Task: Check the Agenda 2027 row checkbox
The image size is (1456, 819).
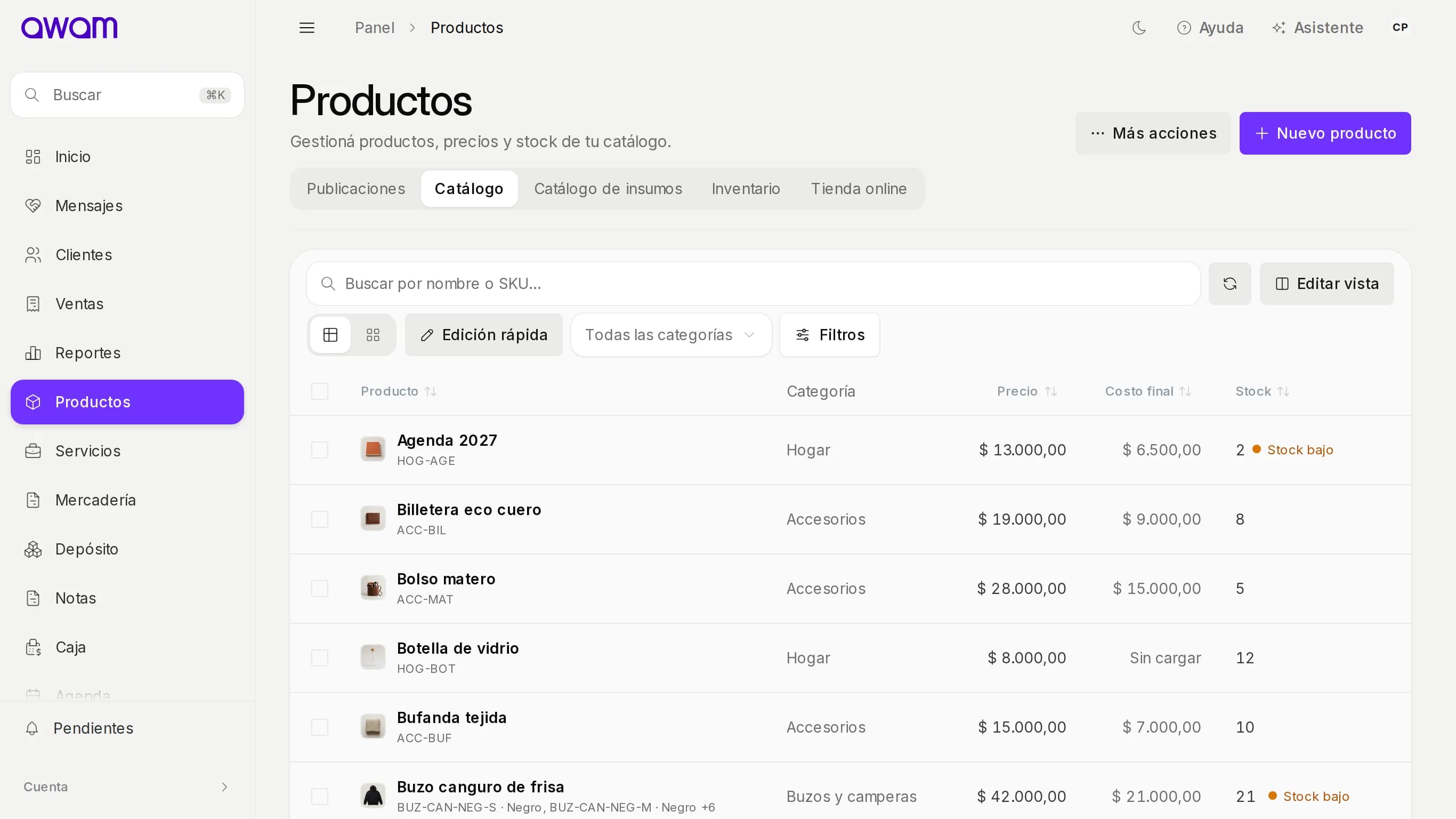Action: click(320, 450)
